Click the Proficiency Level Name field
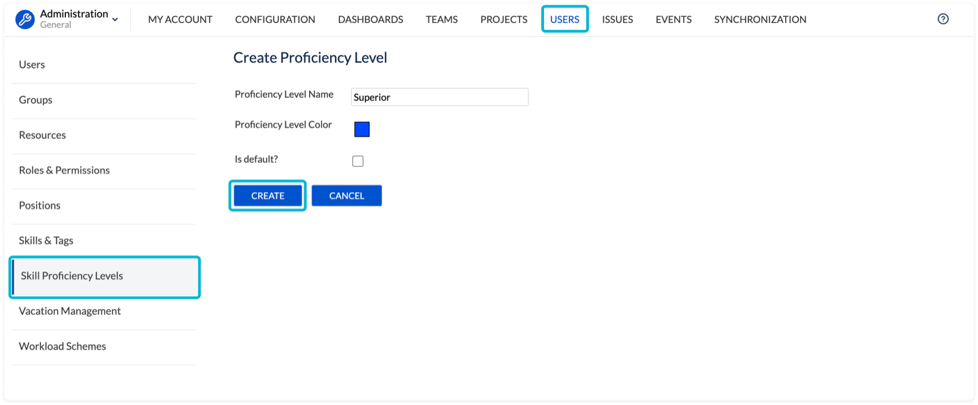Viewport: 978px width, 405px height. click(439, 97)
